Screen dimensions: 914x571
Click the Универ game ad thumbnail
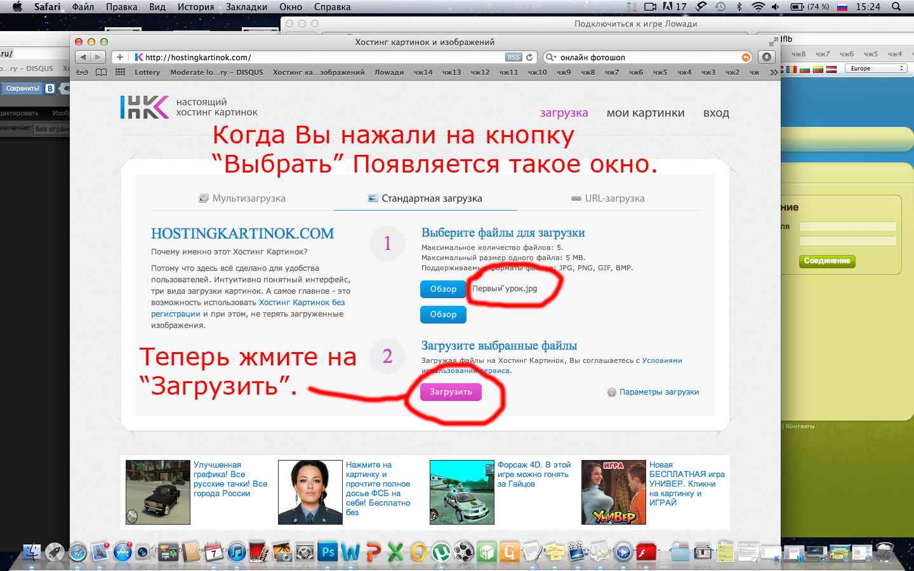pyautogui.click(x=614, y=492)
